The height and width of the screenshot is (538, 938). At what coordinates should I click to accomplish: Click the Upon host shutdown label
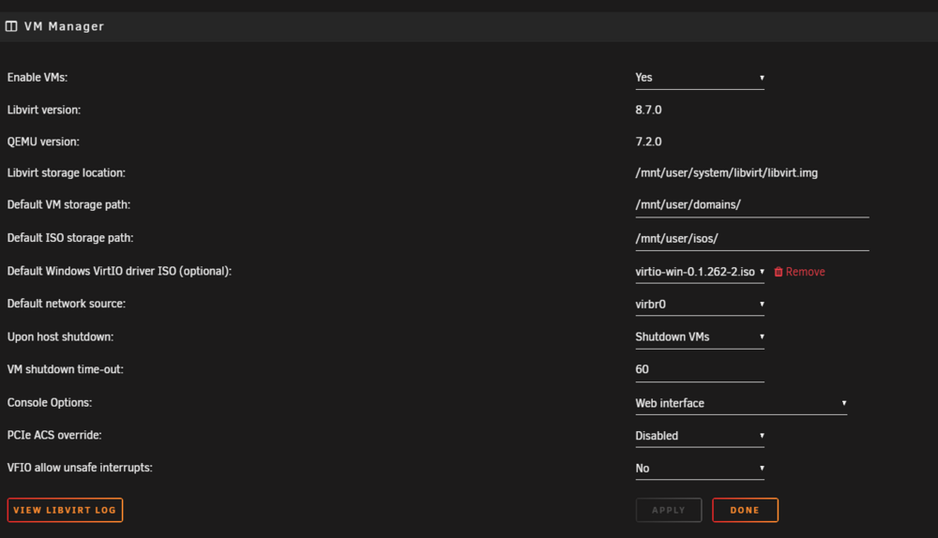click(x=60, y=337)
